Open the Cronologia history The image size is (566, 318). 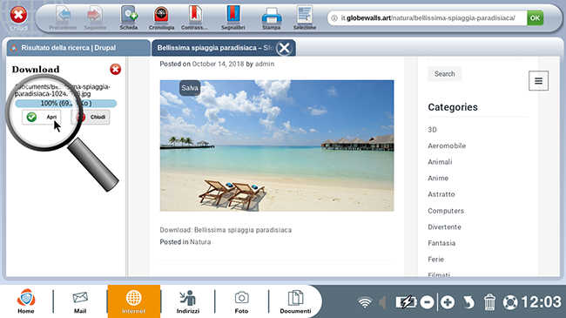[x=161, y=17]
